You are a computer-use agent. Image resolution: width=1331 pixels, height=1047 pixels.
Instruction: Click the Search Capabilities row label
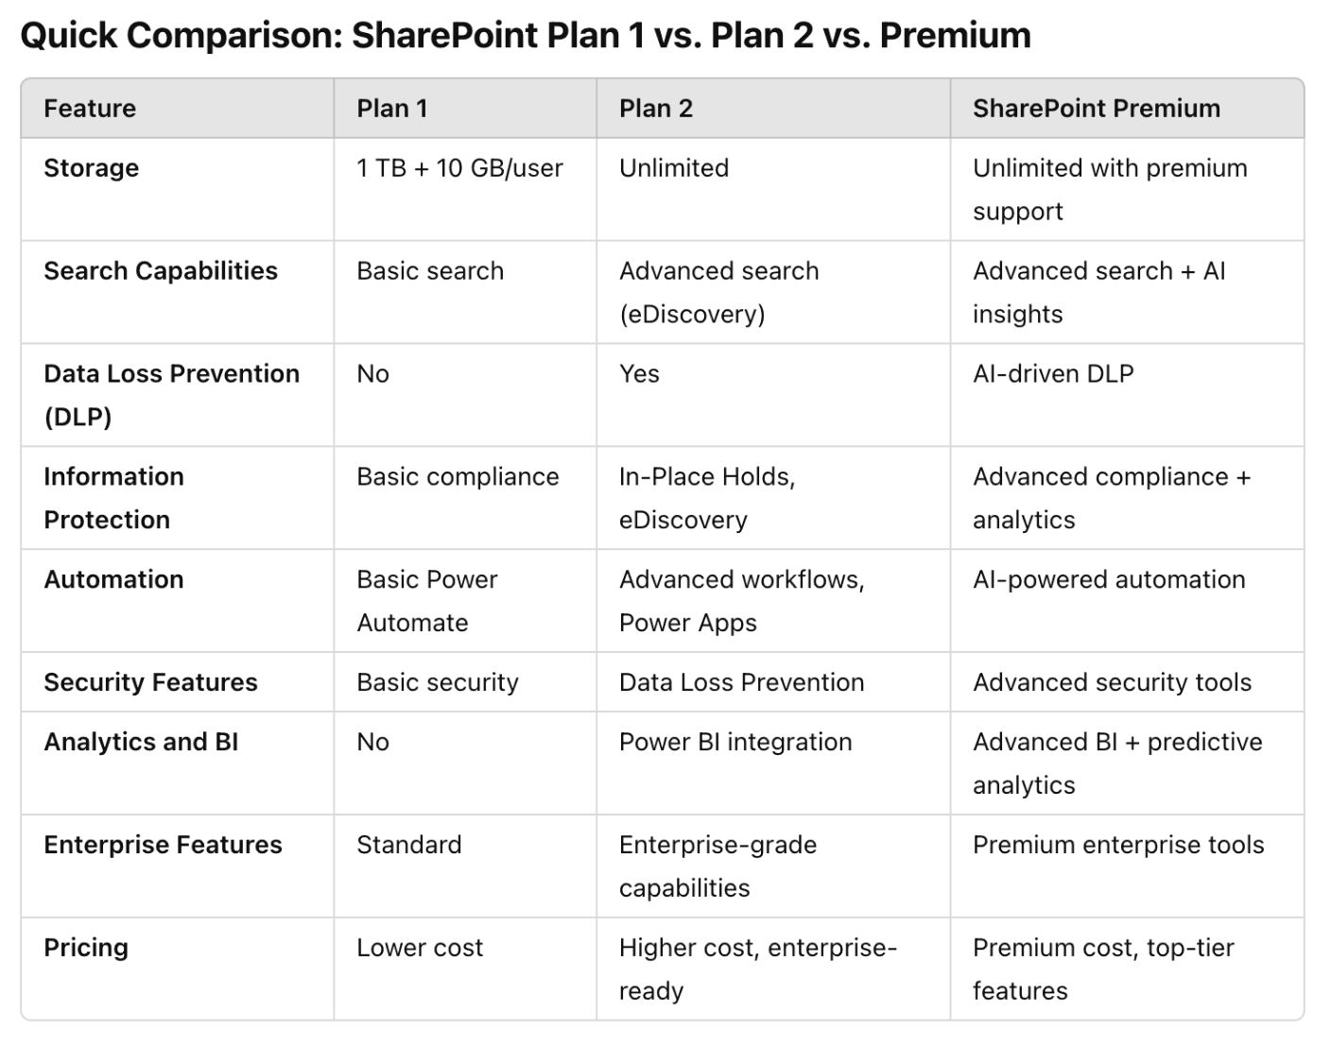pos(161,271)
